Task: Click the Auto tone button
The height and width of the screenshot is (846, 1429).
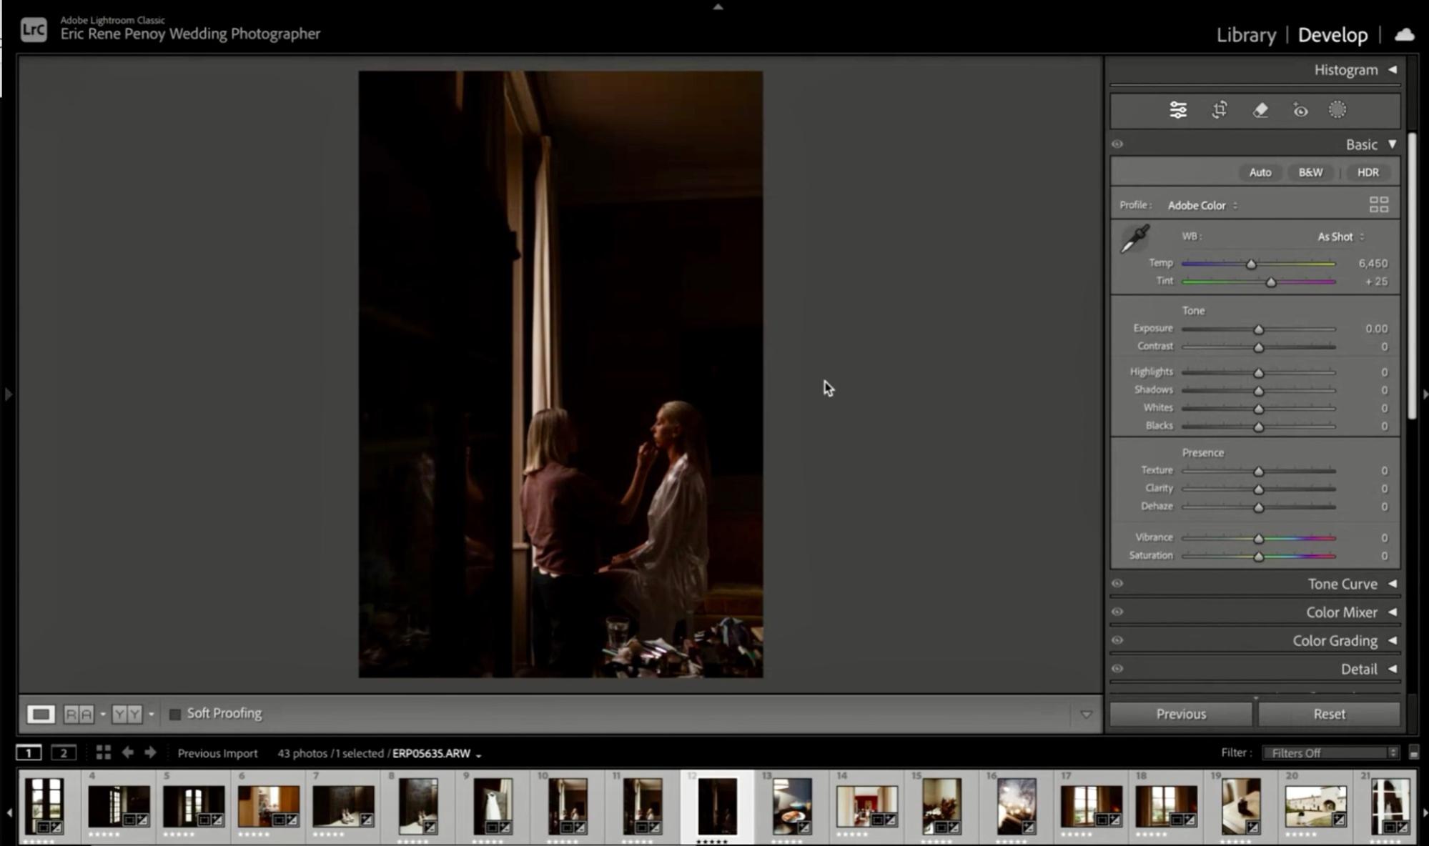Action: click(x=1260, y=172)
